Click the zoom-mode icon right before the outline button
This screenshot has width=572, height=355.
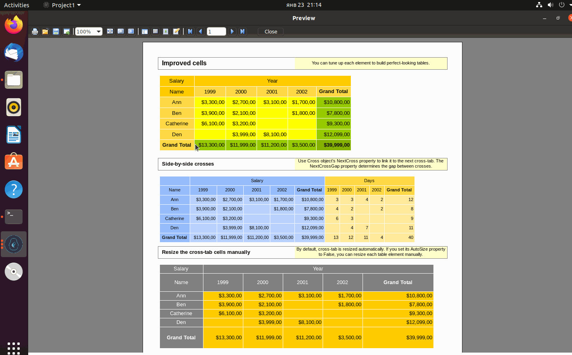(x=131, y=31)
